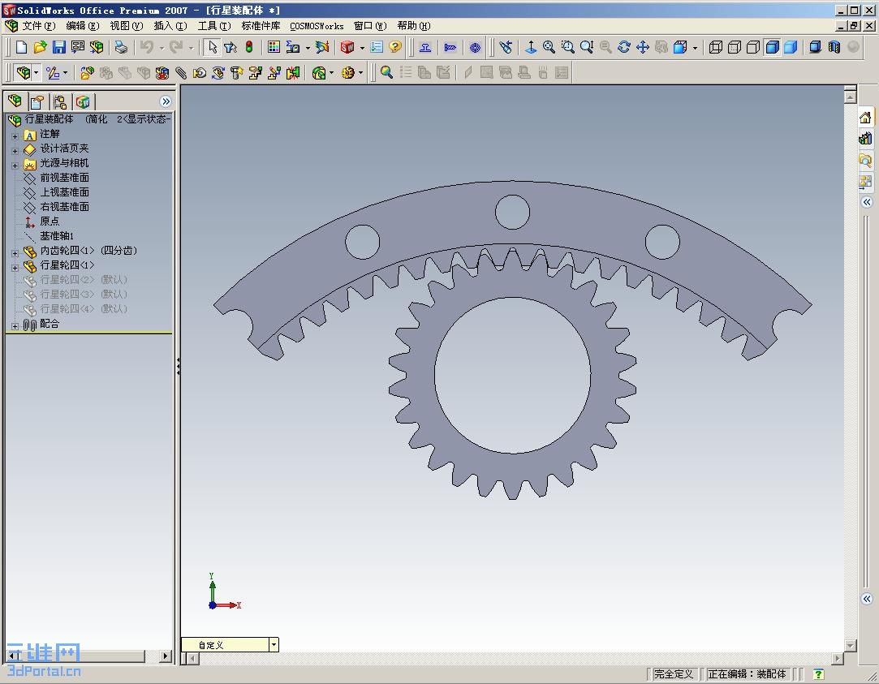Expand the 光源与相机 node
Screen dimensions: 879x684
tap(15, 165)
